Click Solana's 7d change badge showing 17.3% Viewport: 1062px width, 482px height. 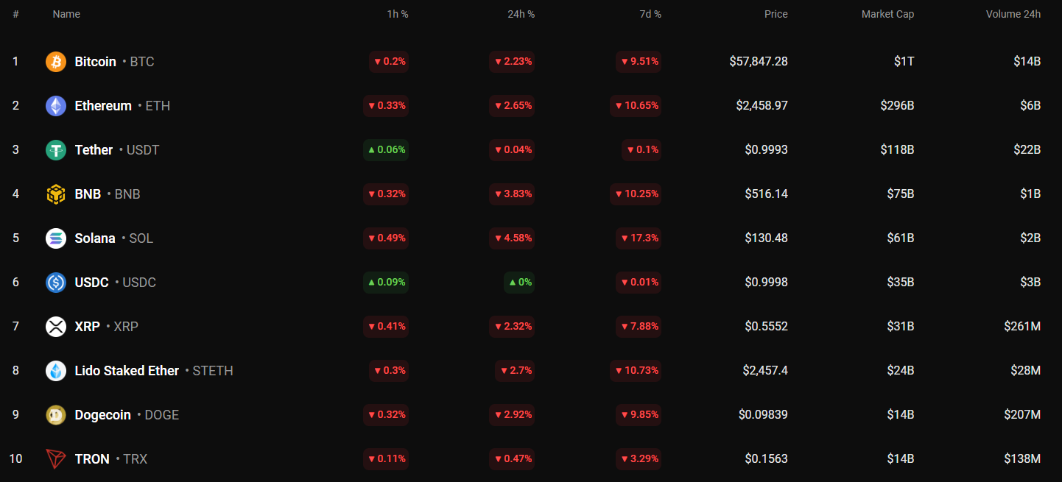(639, 238)
